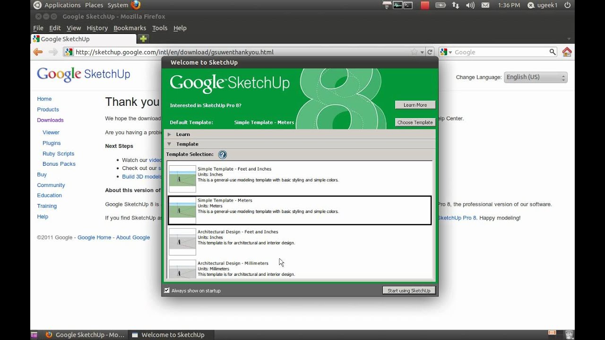Open Firefox History menu

tap(97, 28)
